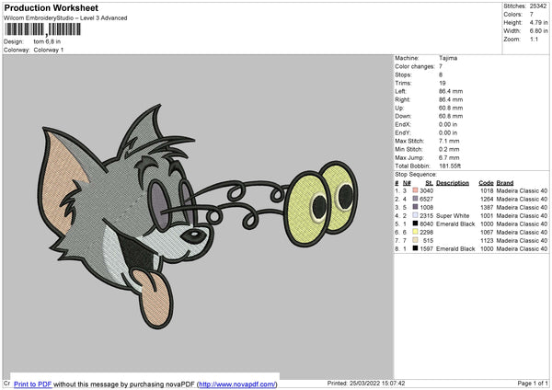The image size is (552, 390).
Task: Click the Code column header
Action: [x=486, y=183]
